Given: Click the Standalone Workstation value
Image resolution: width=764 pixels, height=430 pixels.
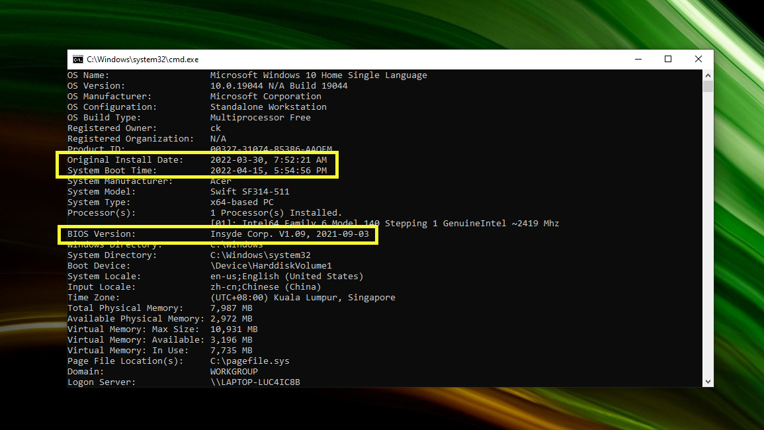Looking at the screenshot, I should pos(269,107).
